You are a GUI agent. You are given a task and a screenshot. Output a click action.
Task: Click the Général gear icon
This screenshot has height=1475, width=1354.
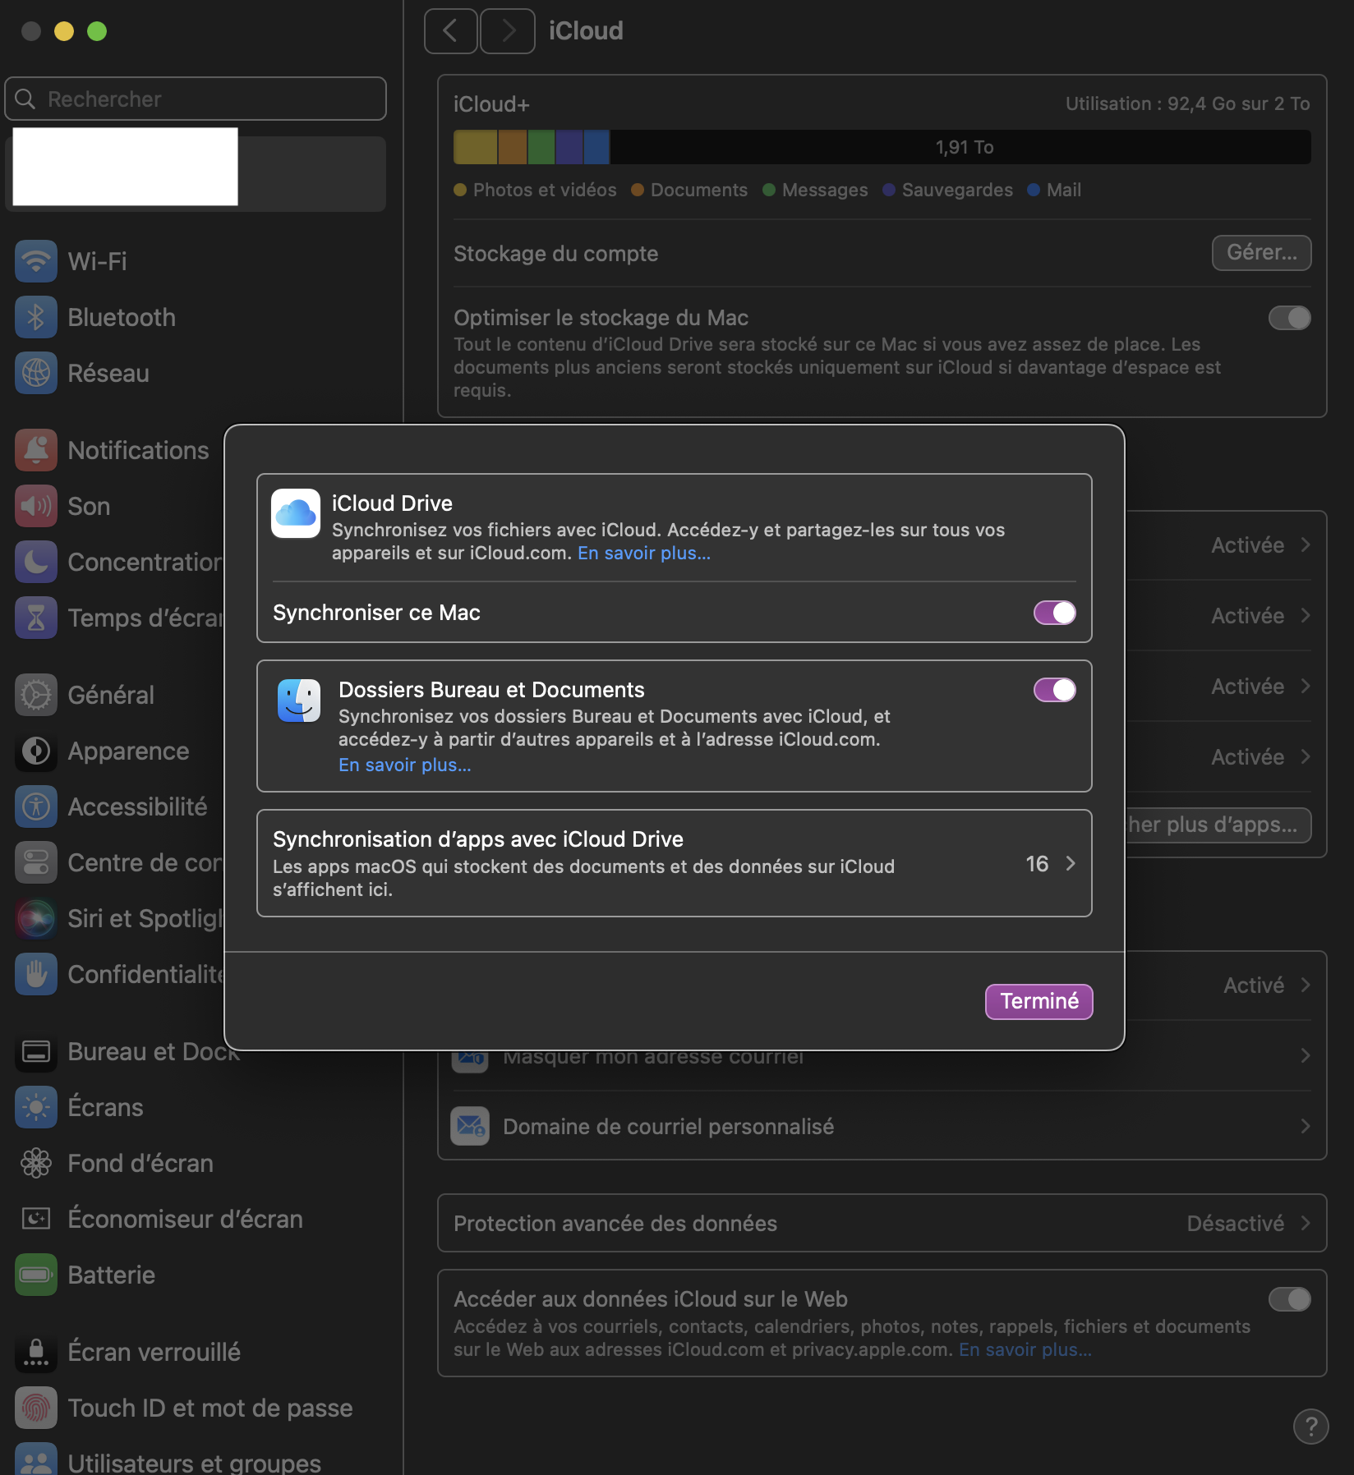[x=35, y=695]
